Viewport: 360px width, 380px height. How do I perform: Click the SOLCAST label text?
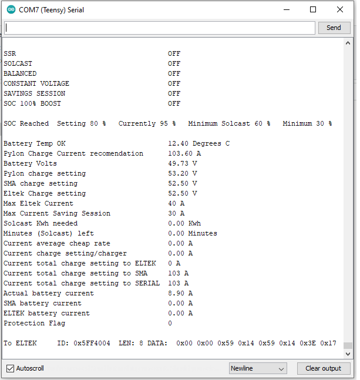coord(18,63)
